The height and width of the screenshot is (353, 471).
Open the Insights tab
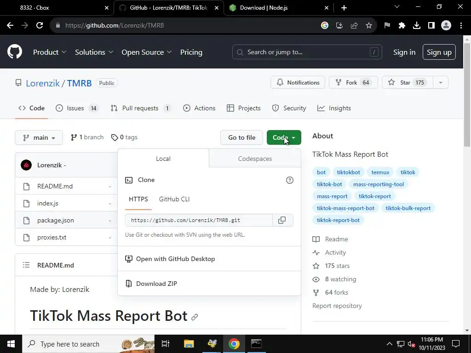click(x=334, y=108)
